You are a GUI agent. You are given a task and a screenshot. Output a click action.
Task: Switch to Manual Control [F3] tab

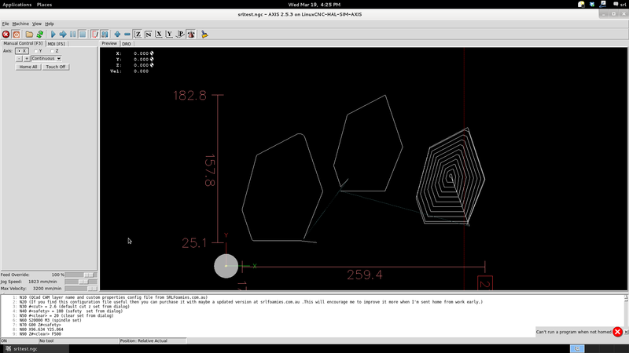[x=23, y=43]
